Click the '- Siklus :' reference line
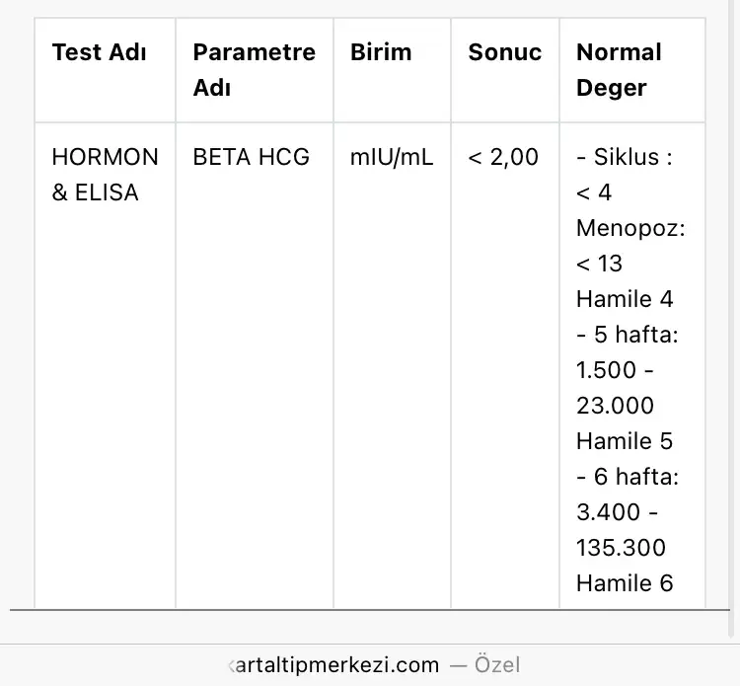Image resolution: width=740 pixels, height=686 pixels. 624,157
